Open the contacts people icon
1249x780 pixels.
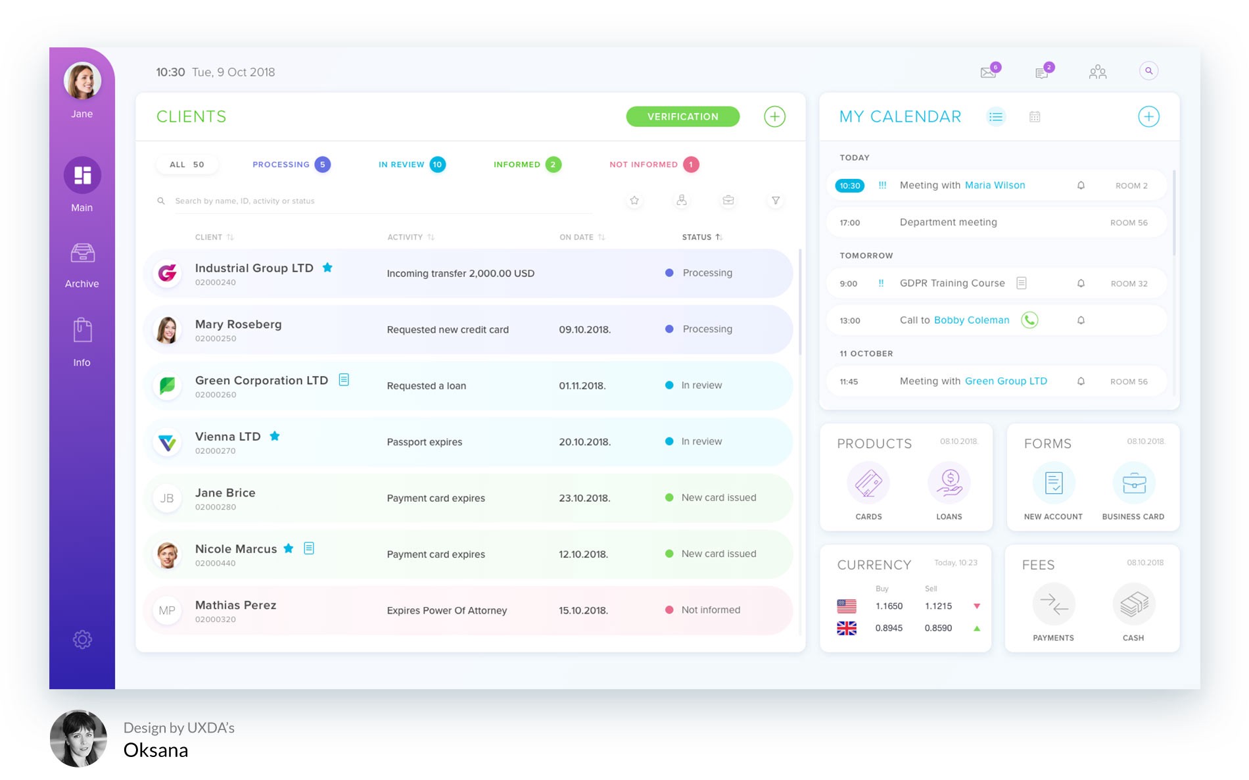tap(1097, 71)
